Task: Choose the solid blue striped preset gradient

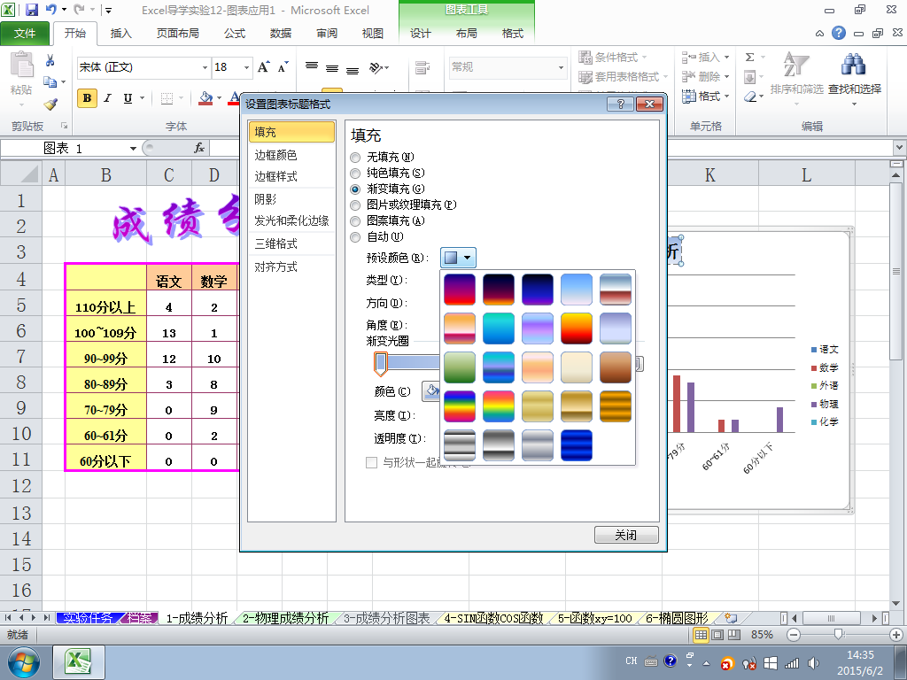Action: (x=576, y=445)
